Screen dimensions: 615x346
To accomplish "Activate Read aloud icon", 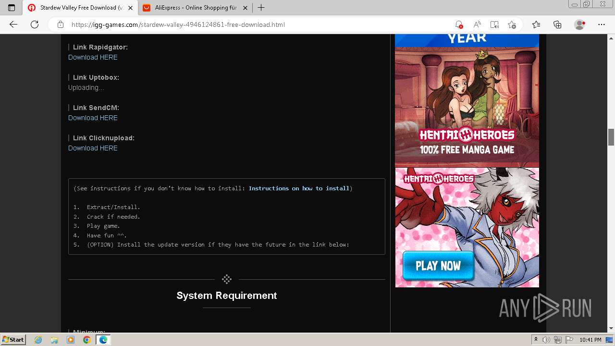I will tap(477, 25).
